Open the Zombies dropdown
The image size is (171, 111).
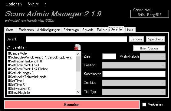coord(134,83)
